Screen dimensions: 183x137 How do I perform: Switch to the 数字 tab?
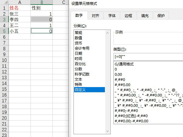point(79,16)
